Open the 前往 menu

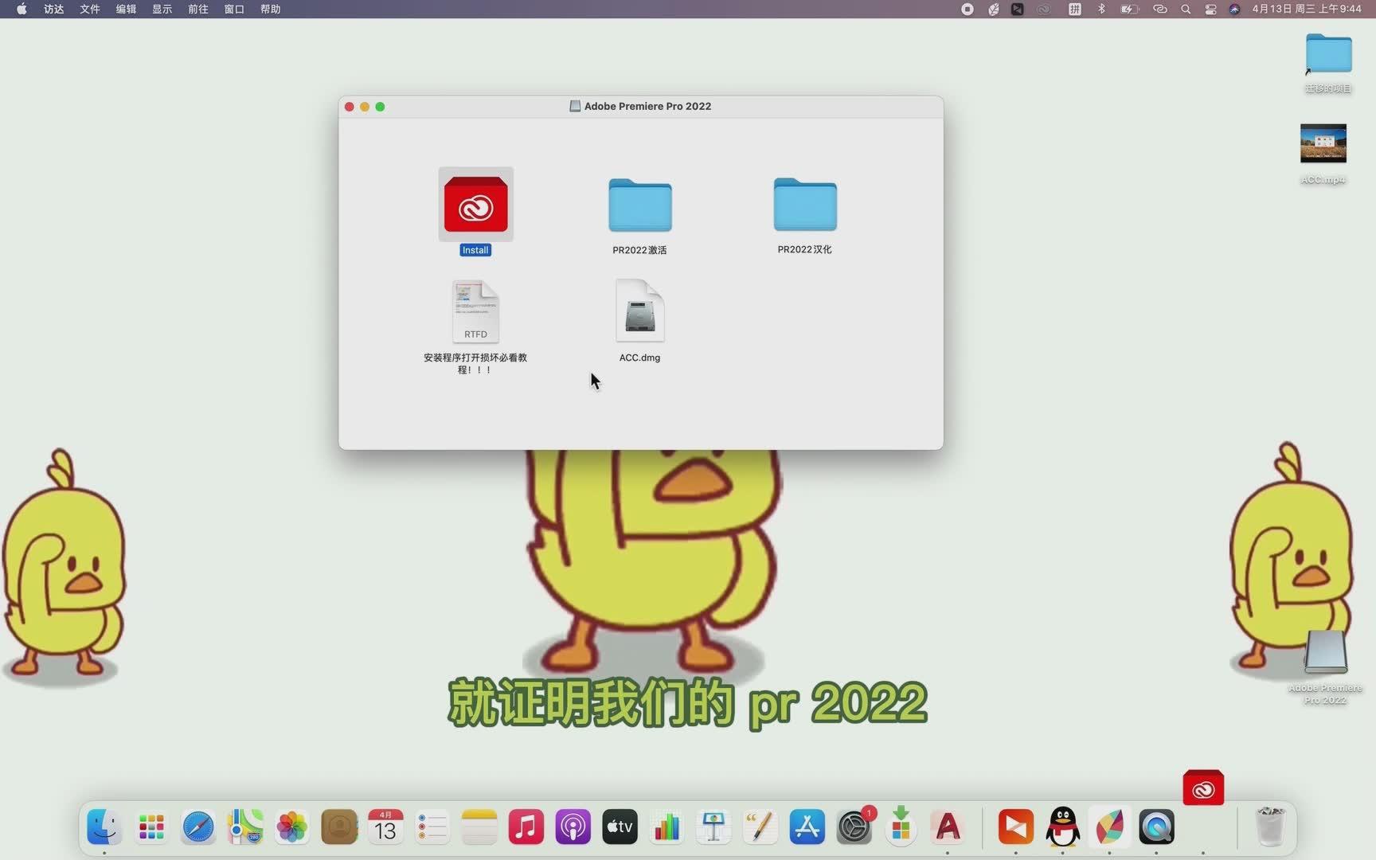[198, 9]
